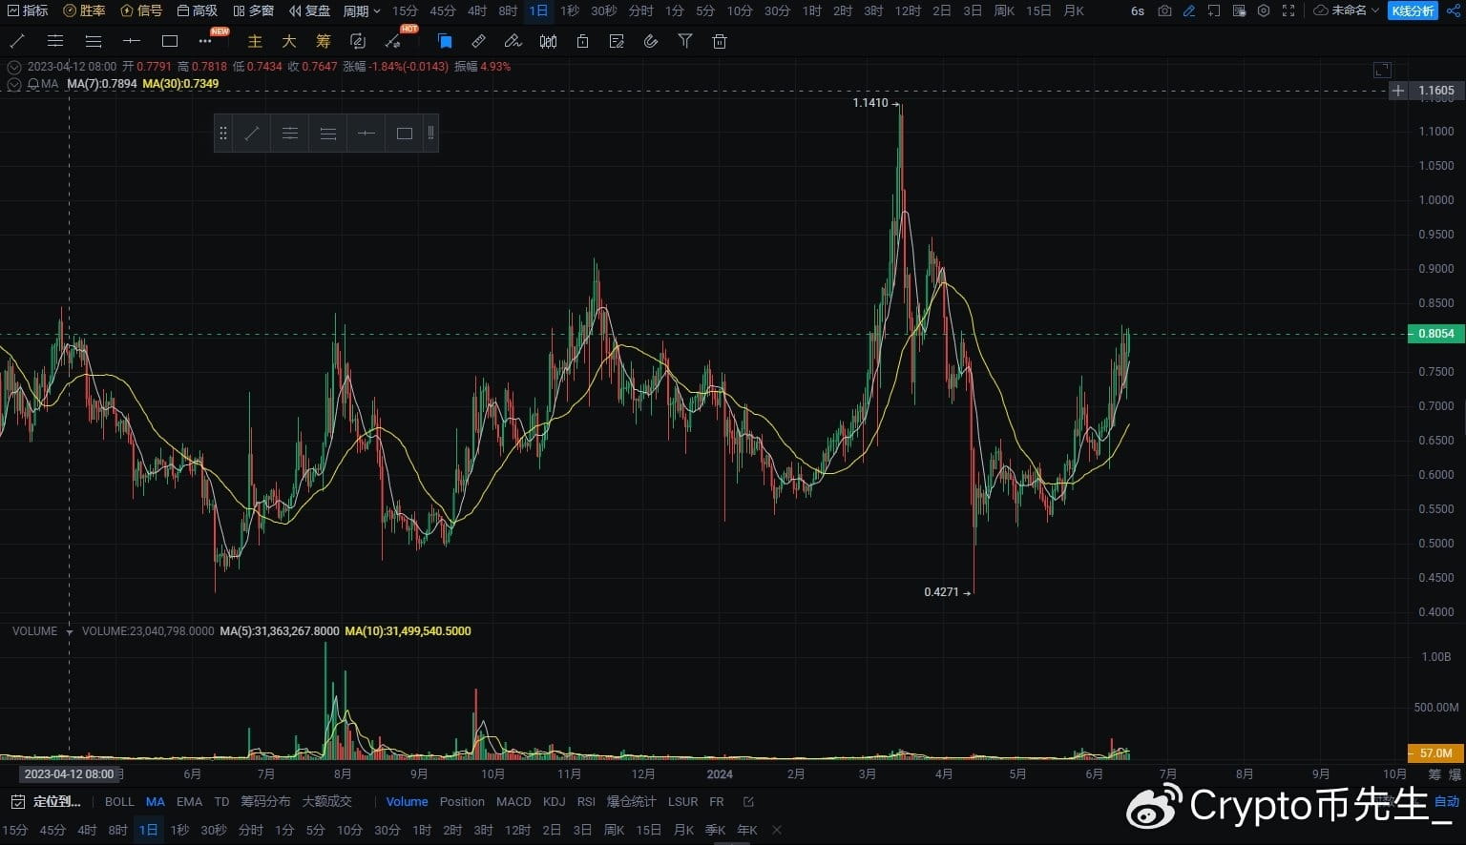The image size is (1466, 845).
Task: Switch to the MACD indicator tab
Action: point(513,801)
